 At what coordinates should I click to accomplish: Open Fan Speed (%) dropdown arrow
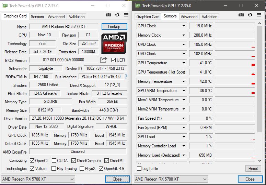pos(184,118)
